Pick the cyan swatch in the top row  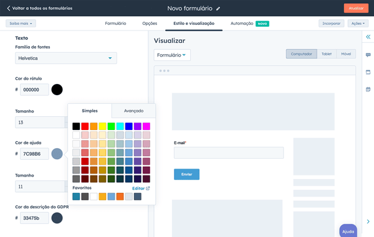(120, 126)
